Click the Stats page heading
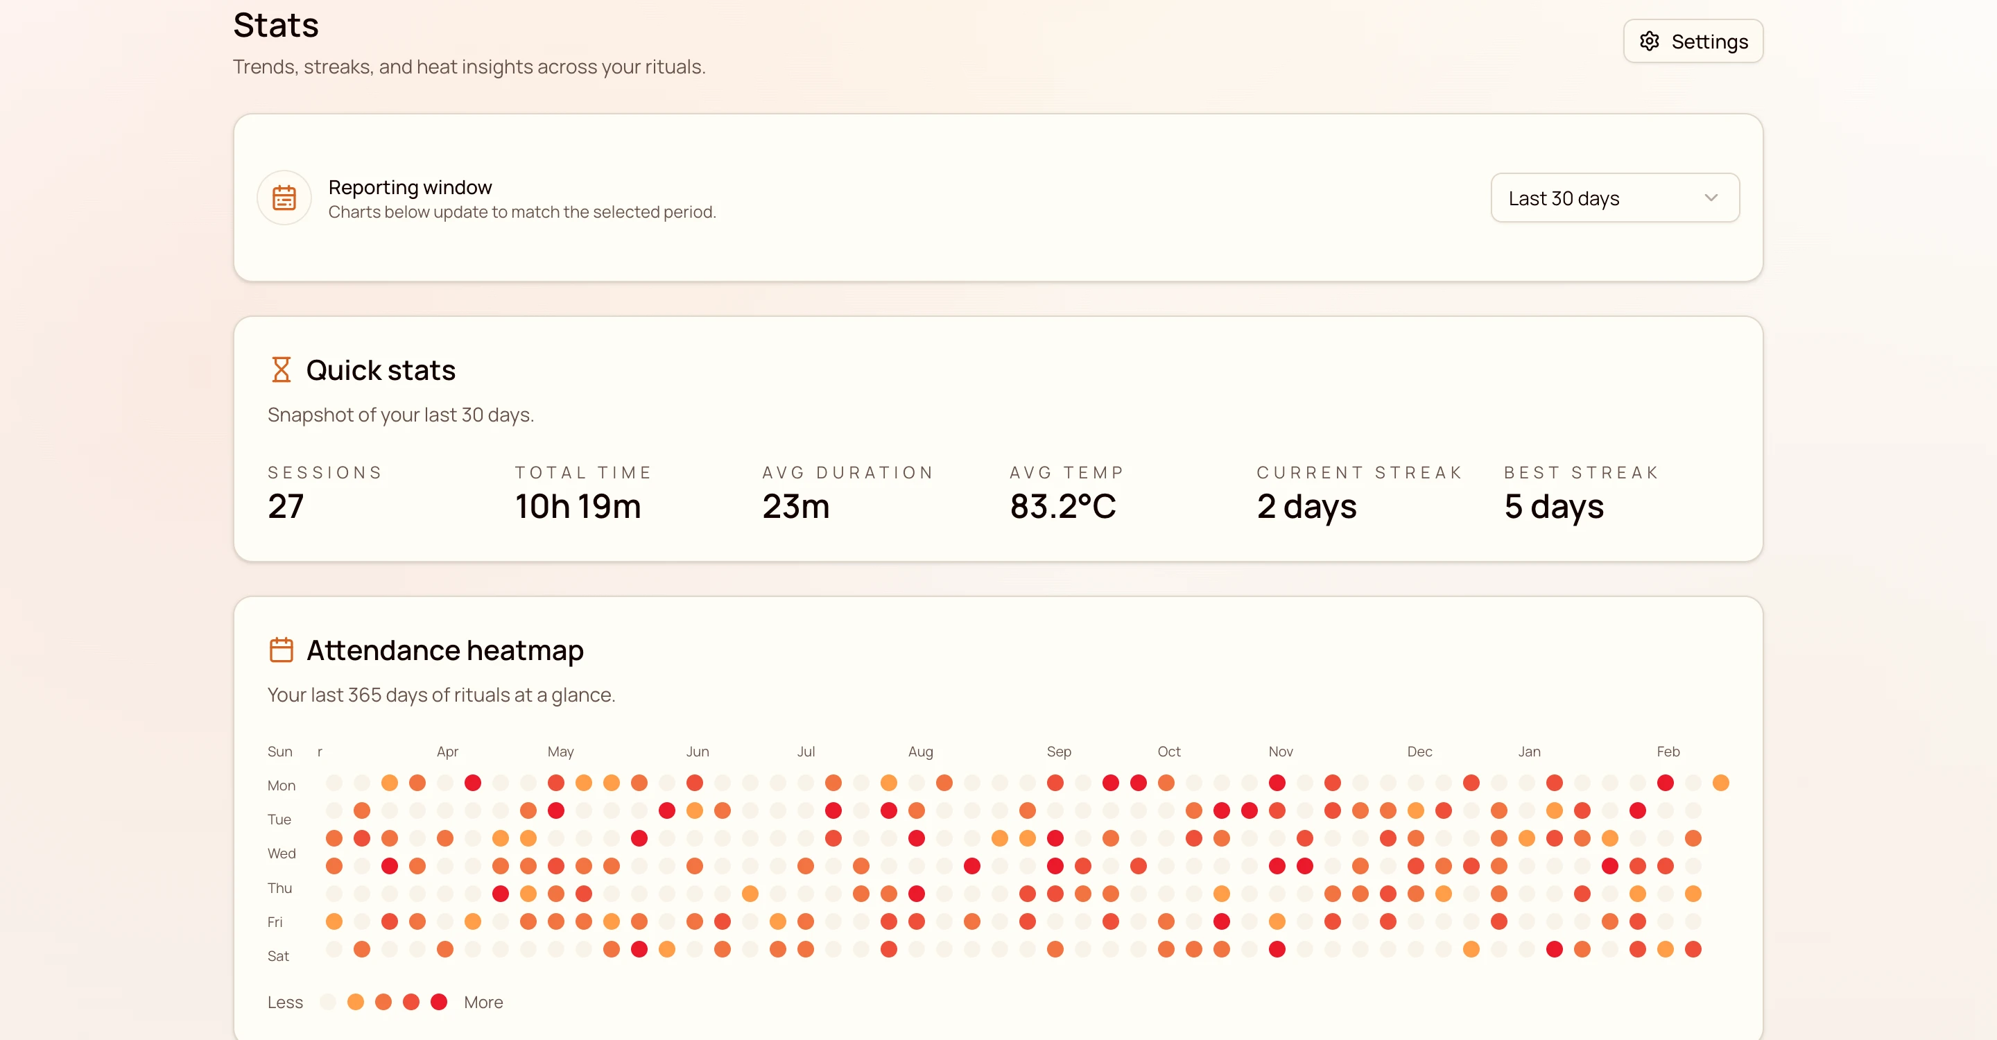 coord(276,26)
